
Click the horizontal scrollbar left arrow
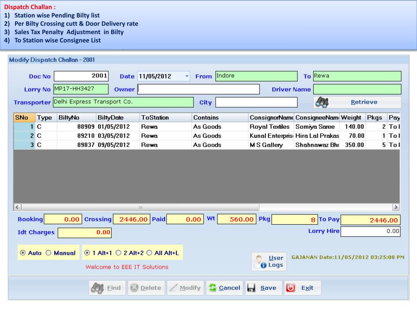coord(17,207)
